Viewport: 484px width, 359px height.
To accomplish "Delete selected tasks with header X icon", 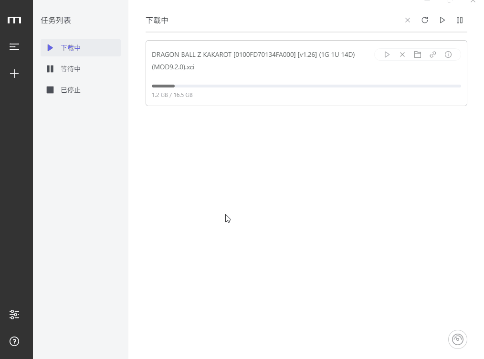I will 408,20.
